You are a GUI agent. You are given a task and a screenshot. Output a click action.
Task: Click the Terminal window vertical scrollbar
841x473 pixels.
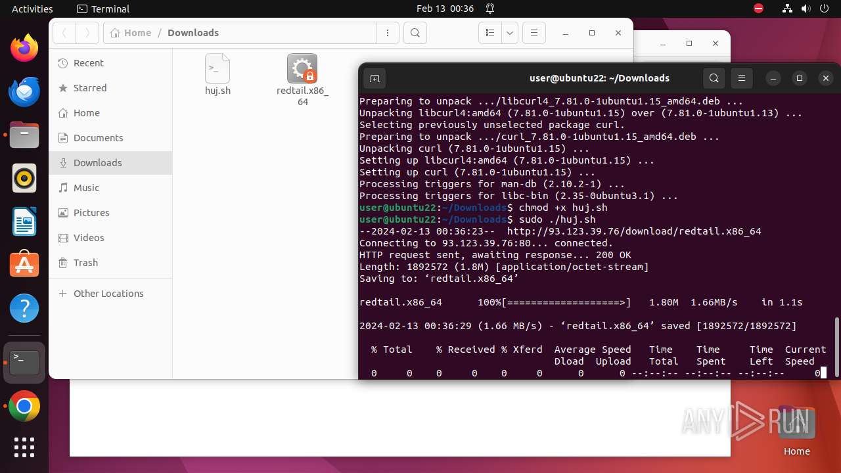[836, 347]
